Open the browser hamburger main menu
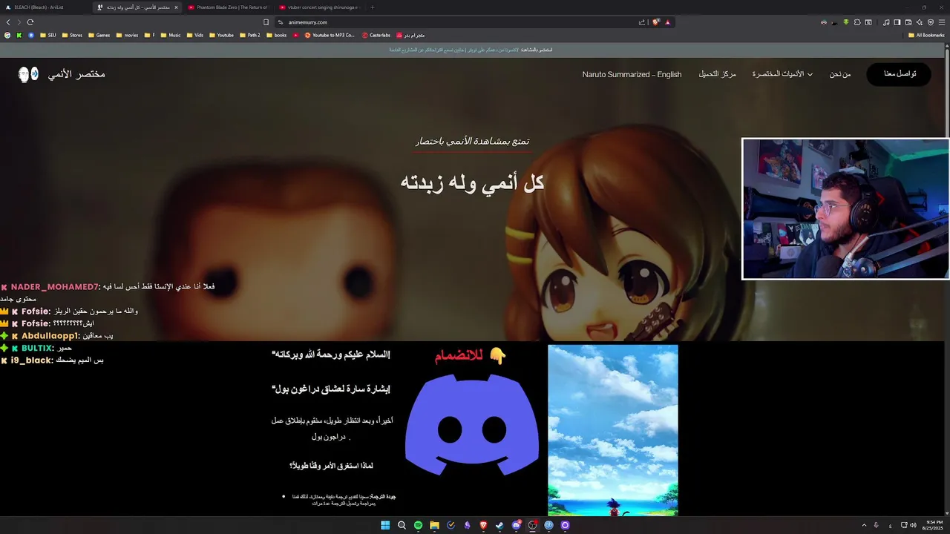 942,22
